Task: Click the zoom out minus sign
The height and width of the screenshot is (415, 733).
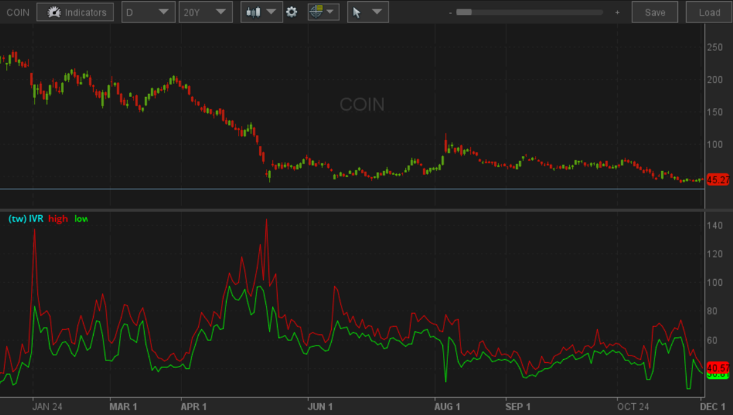Action: point(450,12)
